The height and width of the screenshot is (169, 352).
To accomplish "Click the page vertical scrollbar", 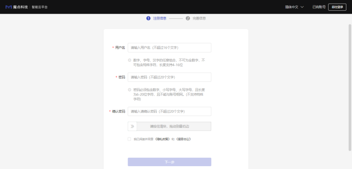I will [x=350, y=87].
